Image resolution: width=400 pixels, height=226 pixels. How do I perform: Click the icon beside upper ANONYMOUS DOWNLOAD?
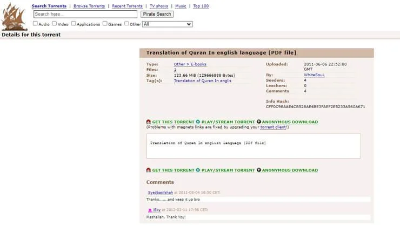(x=259, y=122)
